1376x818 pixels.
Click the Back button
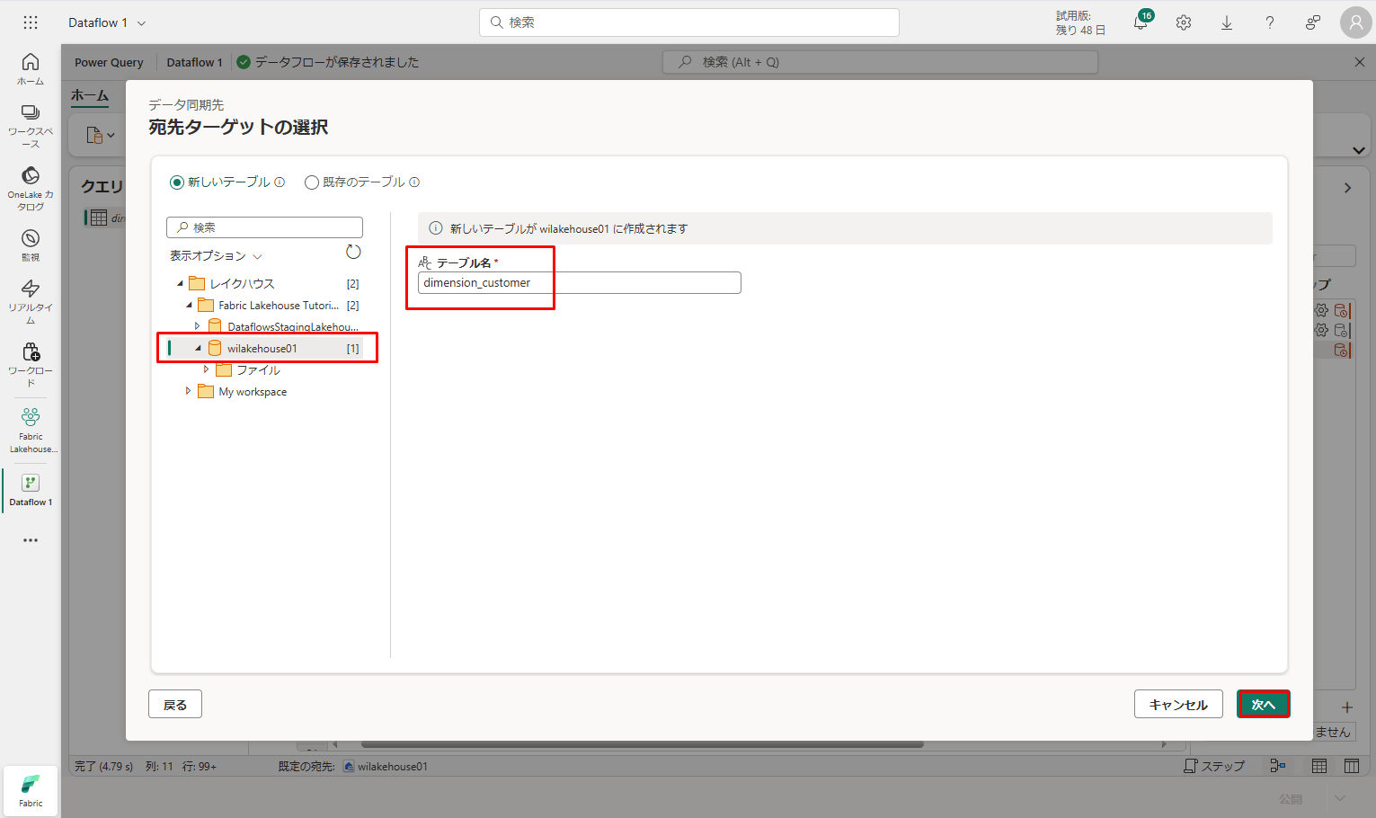[x=175, y=705]
